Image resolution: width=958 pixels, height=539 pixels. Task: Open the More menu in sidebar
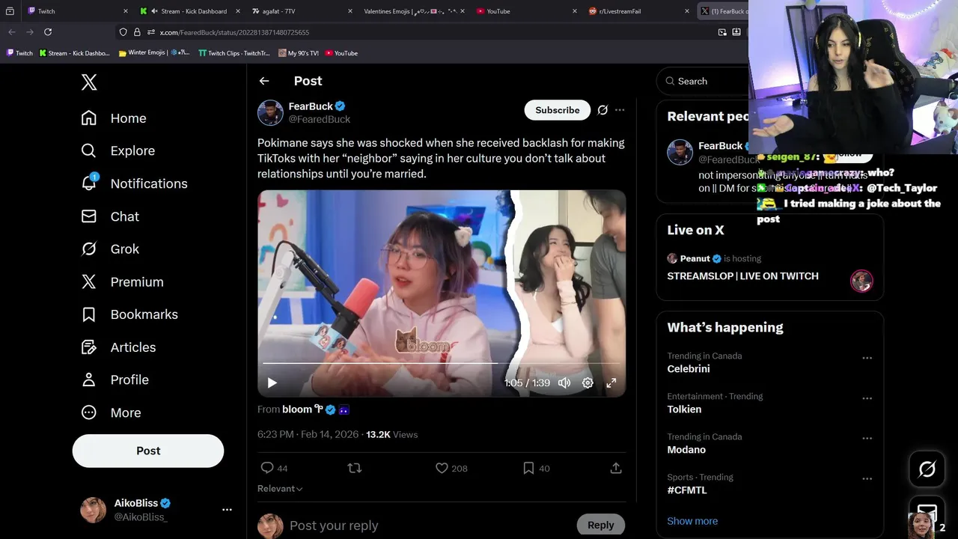(111, 412)
